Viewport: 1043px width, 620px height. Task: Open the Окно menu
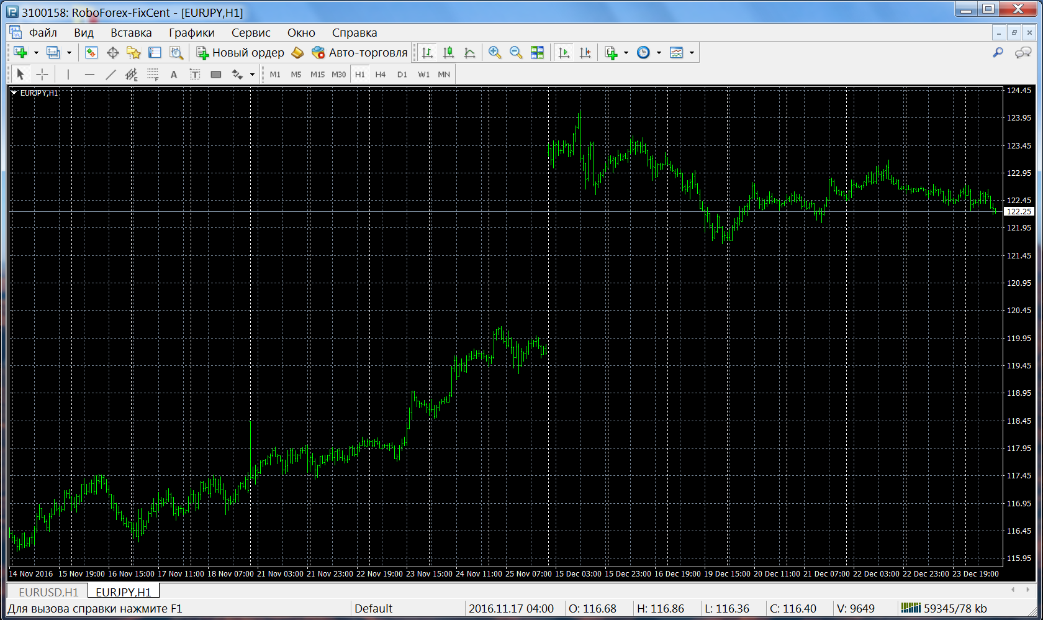pyautogui.click(x=301, y=33)
